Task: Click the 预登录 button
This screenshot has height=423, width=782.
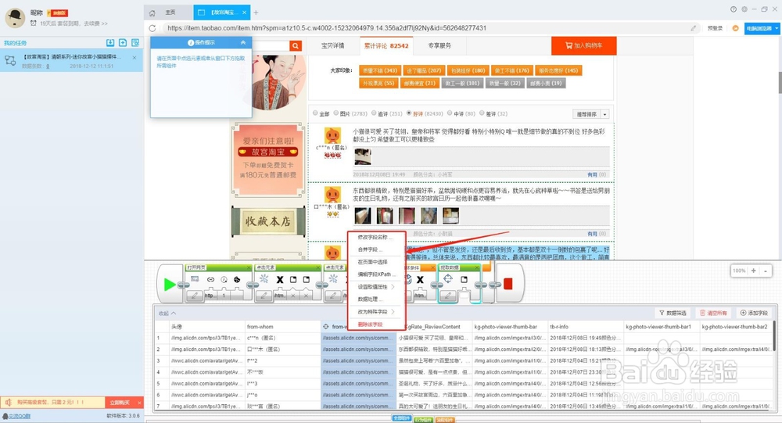Action: 716,28
